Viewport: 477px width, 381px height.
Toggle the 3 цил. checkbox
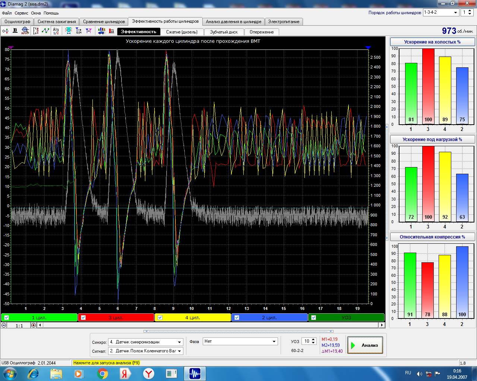point(83,318)
